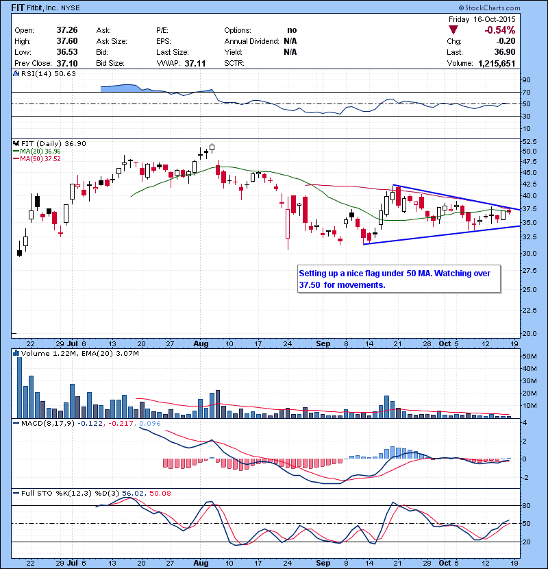Click the 27.5 price axis label

tap(529, 271)
